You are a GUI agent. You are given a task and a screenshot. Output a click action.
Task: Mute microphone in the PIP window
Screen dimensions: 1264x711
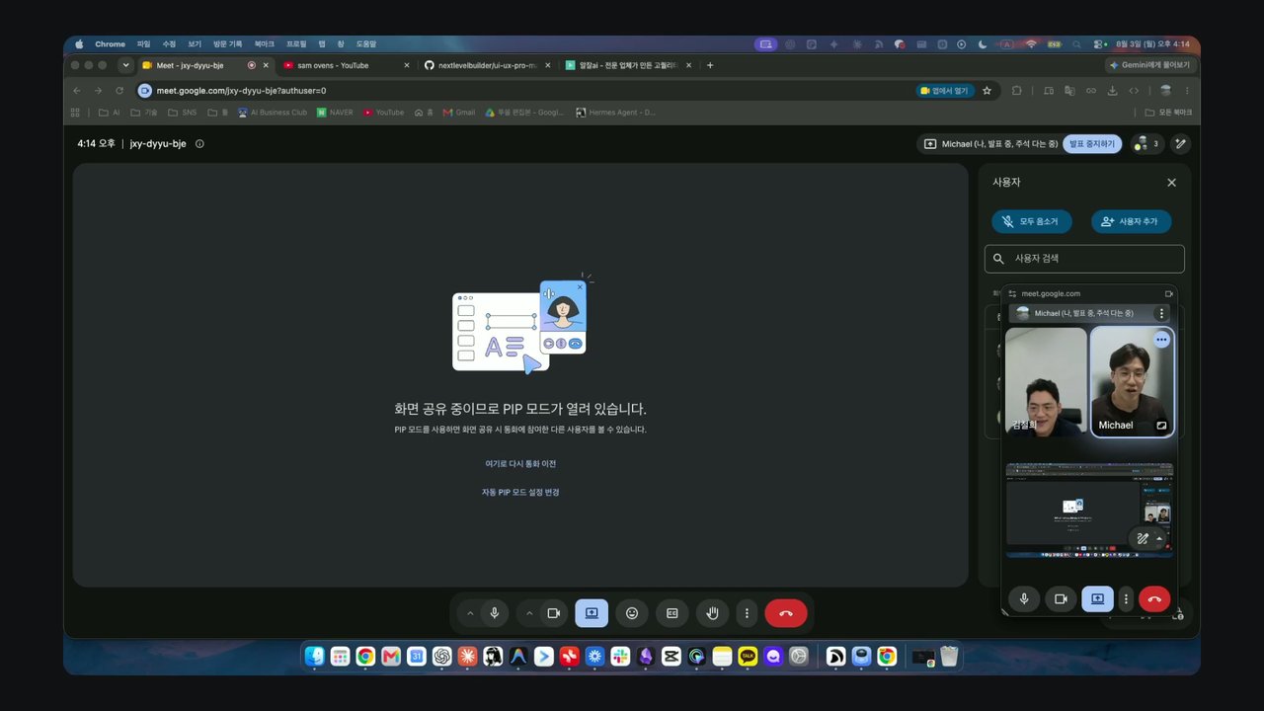pyautogui.click(x=1024, y=598)
